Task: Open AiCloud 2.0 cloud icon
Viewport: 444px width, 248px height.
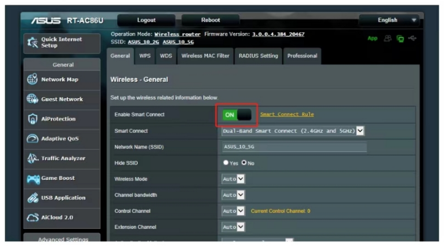Action: (32, 217)
